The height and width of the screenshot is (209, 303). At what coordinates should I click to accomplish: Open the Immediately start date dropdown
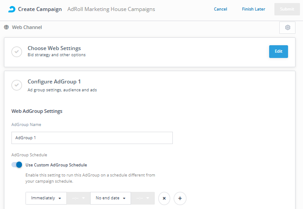pyautogui.click(x=46, y=198)
